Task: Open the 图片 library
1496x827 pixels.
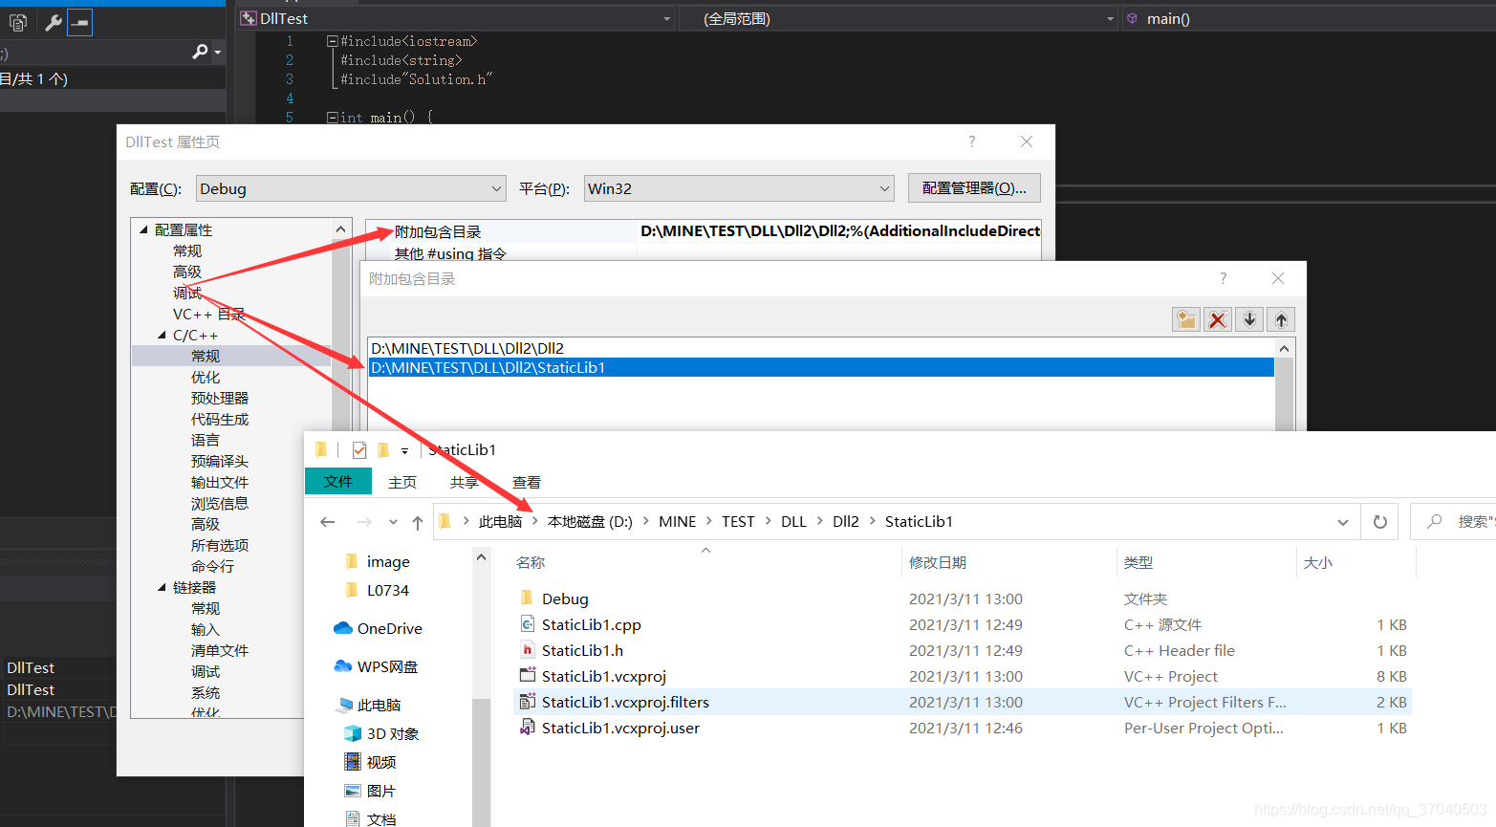Action: point(369,791)
